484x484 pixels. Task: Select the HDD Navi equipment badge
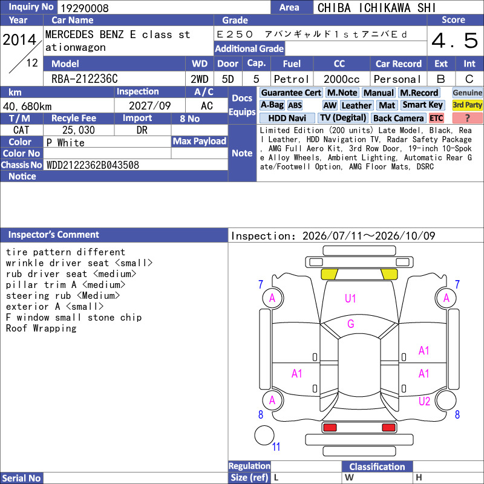[x=287, y=118]
